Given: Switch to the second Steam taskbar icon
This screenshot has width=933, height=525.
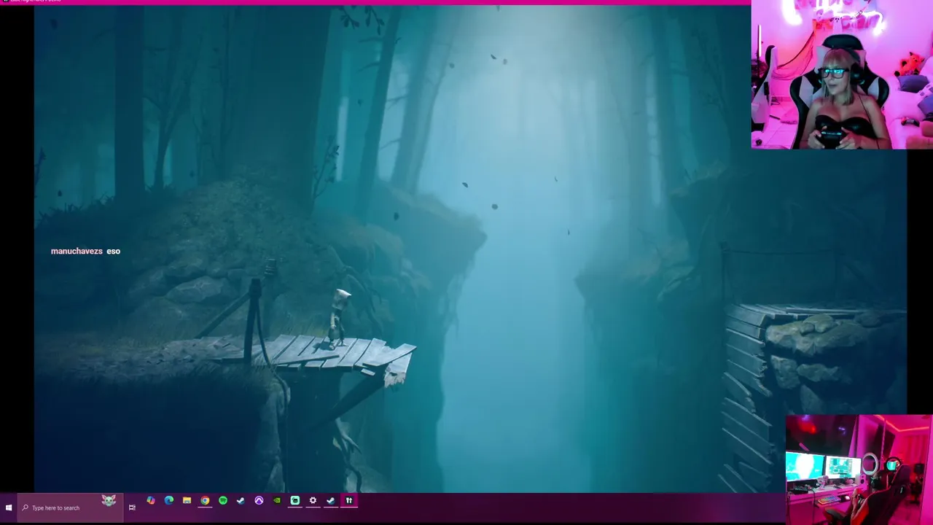Looking at the screenshot, I should (331, 501).
